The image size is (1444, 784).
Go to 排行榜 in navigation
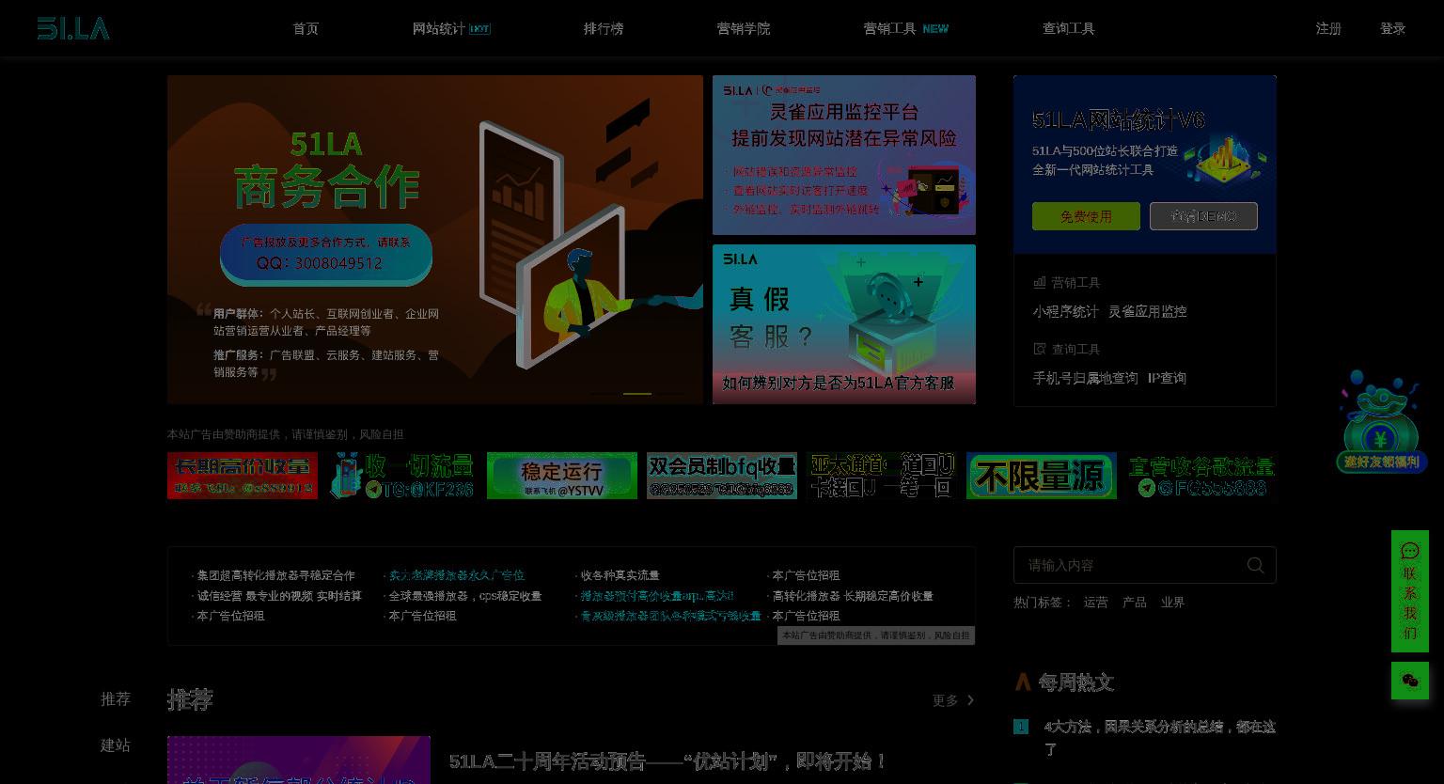tap(604, 29)
